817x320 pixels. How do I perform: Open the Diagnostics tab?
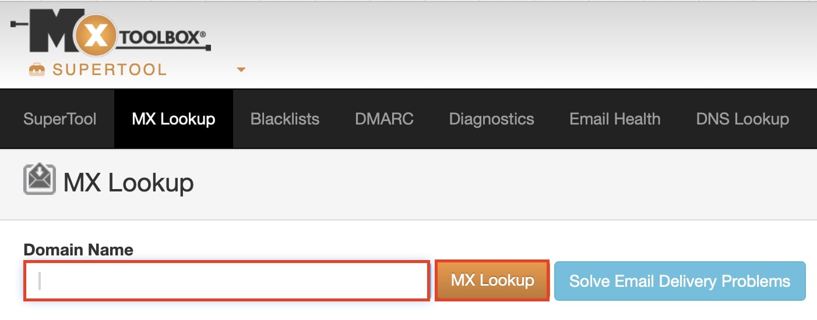[491, 119]
